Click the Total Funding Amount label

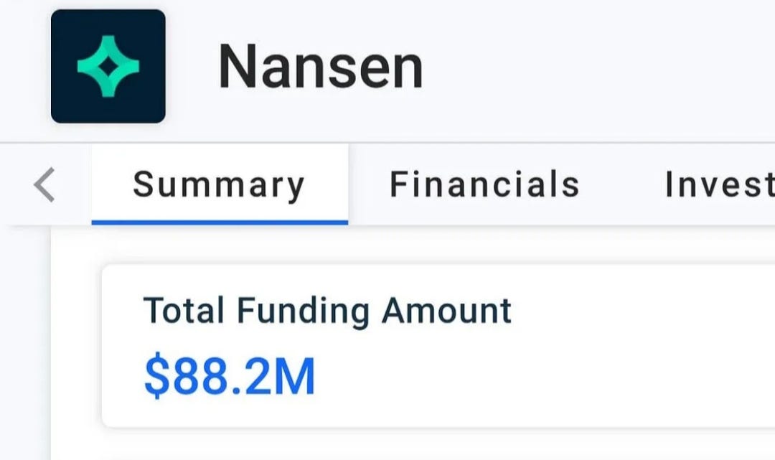pyautogui.click(x=327, y=310)
